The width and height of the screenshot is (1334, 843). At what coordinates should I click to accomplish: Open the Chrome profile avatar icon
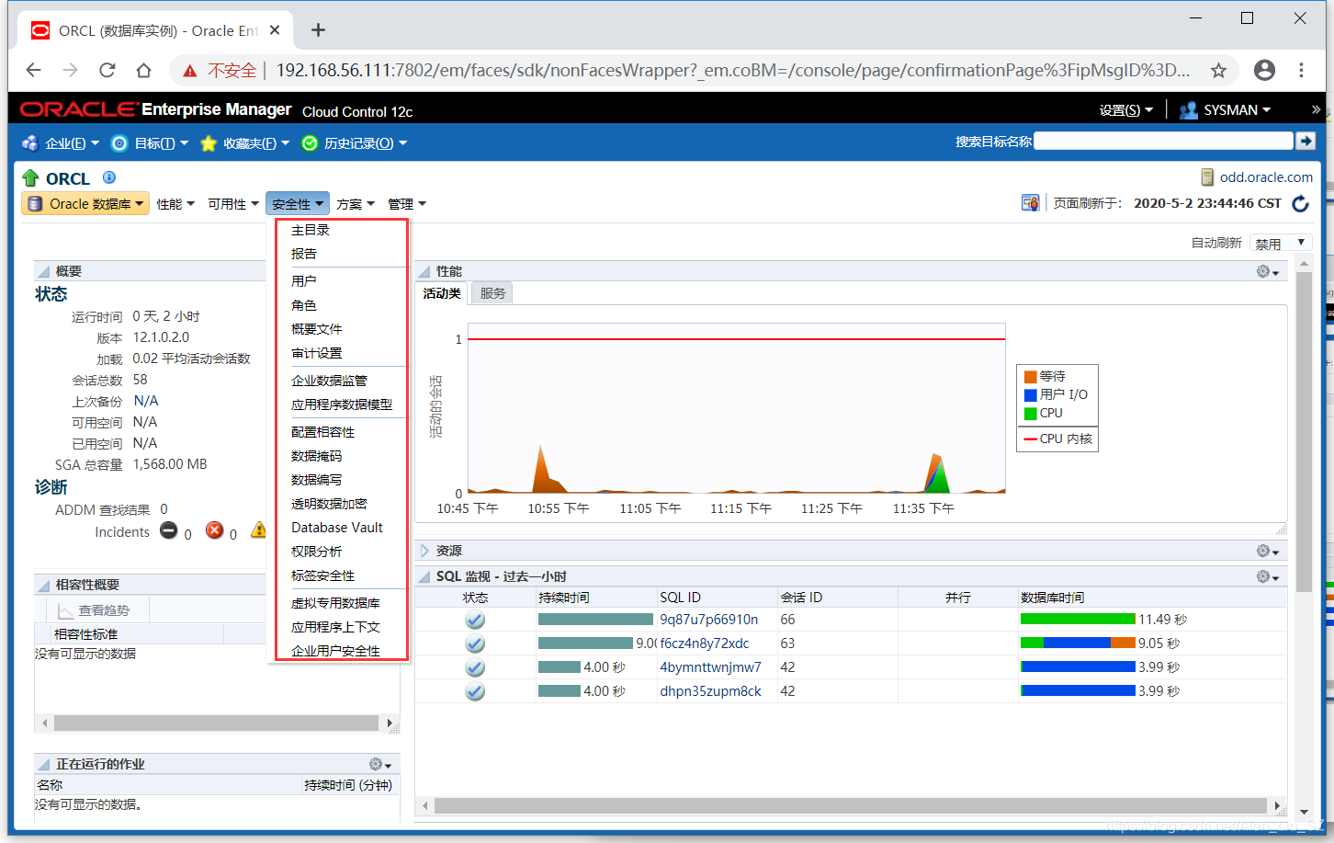click(x=1264, y=70)
